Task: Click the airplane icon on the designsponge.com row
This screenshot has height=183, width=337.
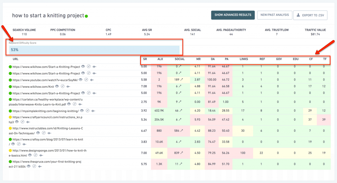Action: point(41,155)
